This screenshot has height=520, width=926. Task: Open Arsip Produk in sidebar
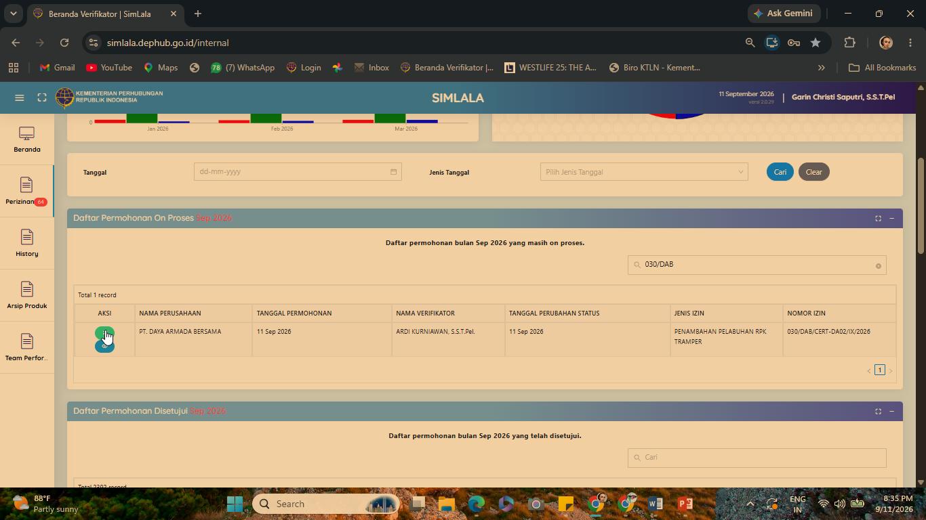click(x=27, y=296)
